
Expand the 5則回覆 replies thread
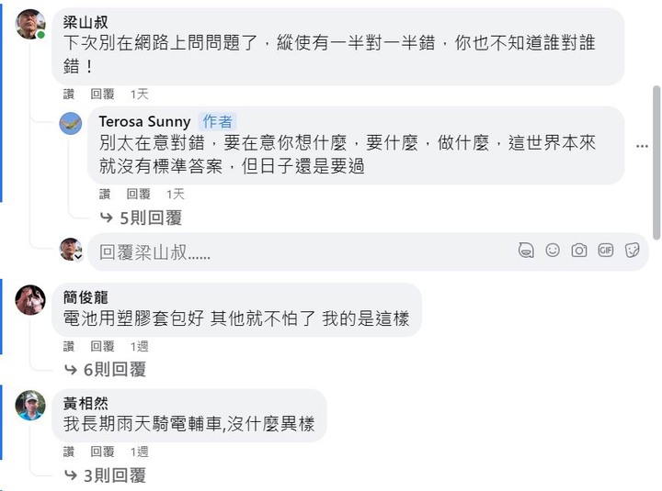click(141, 218)
